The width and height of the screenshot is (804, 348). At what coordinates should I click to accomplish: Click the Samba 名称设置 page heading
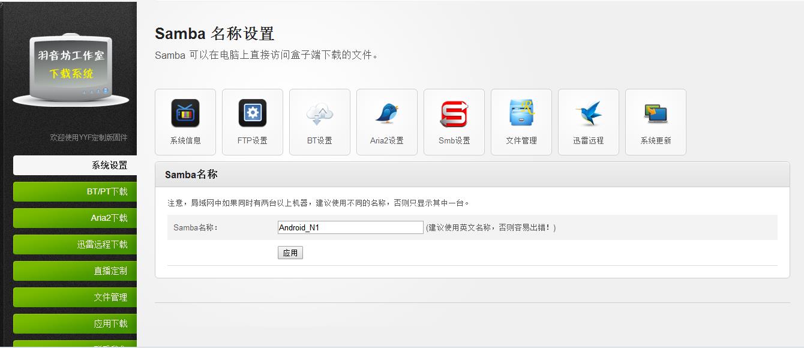click(x=215, y=34)
